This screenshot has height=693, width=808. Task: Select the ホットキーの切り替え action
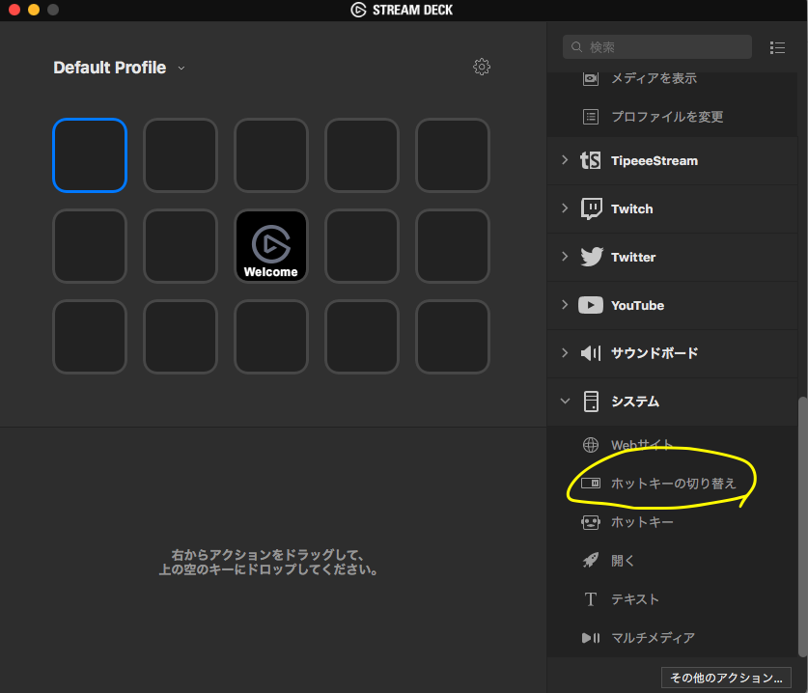[x=673, y=484]
